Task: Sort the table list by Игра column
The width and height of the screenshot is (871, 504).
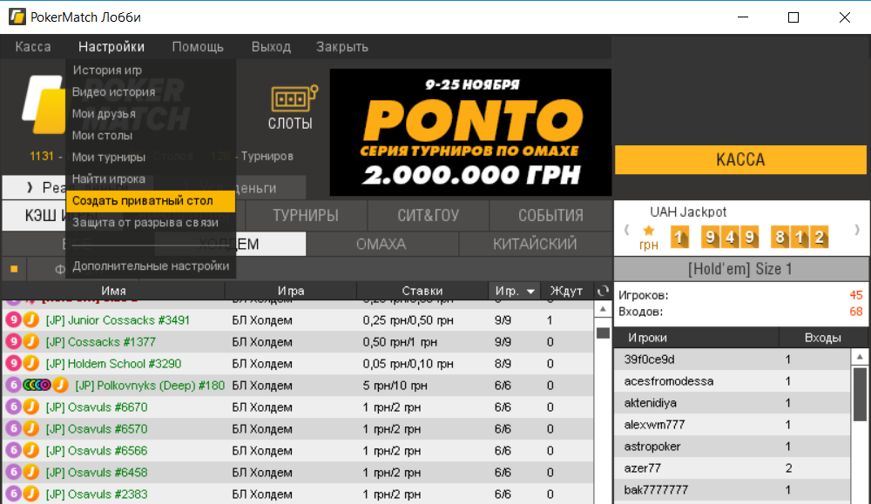Action: 291,290
